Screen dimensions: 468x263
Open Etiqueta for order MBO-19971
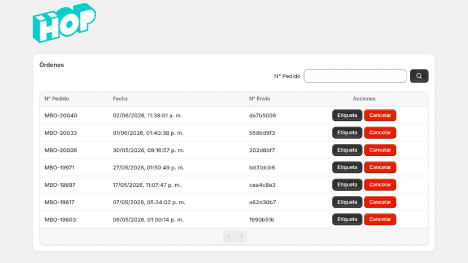coord(347,167)
